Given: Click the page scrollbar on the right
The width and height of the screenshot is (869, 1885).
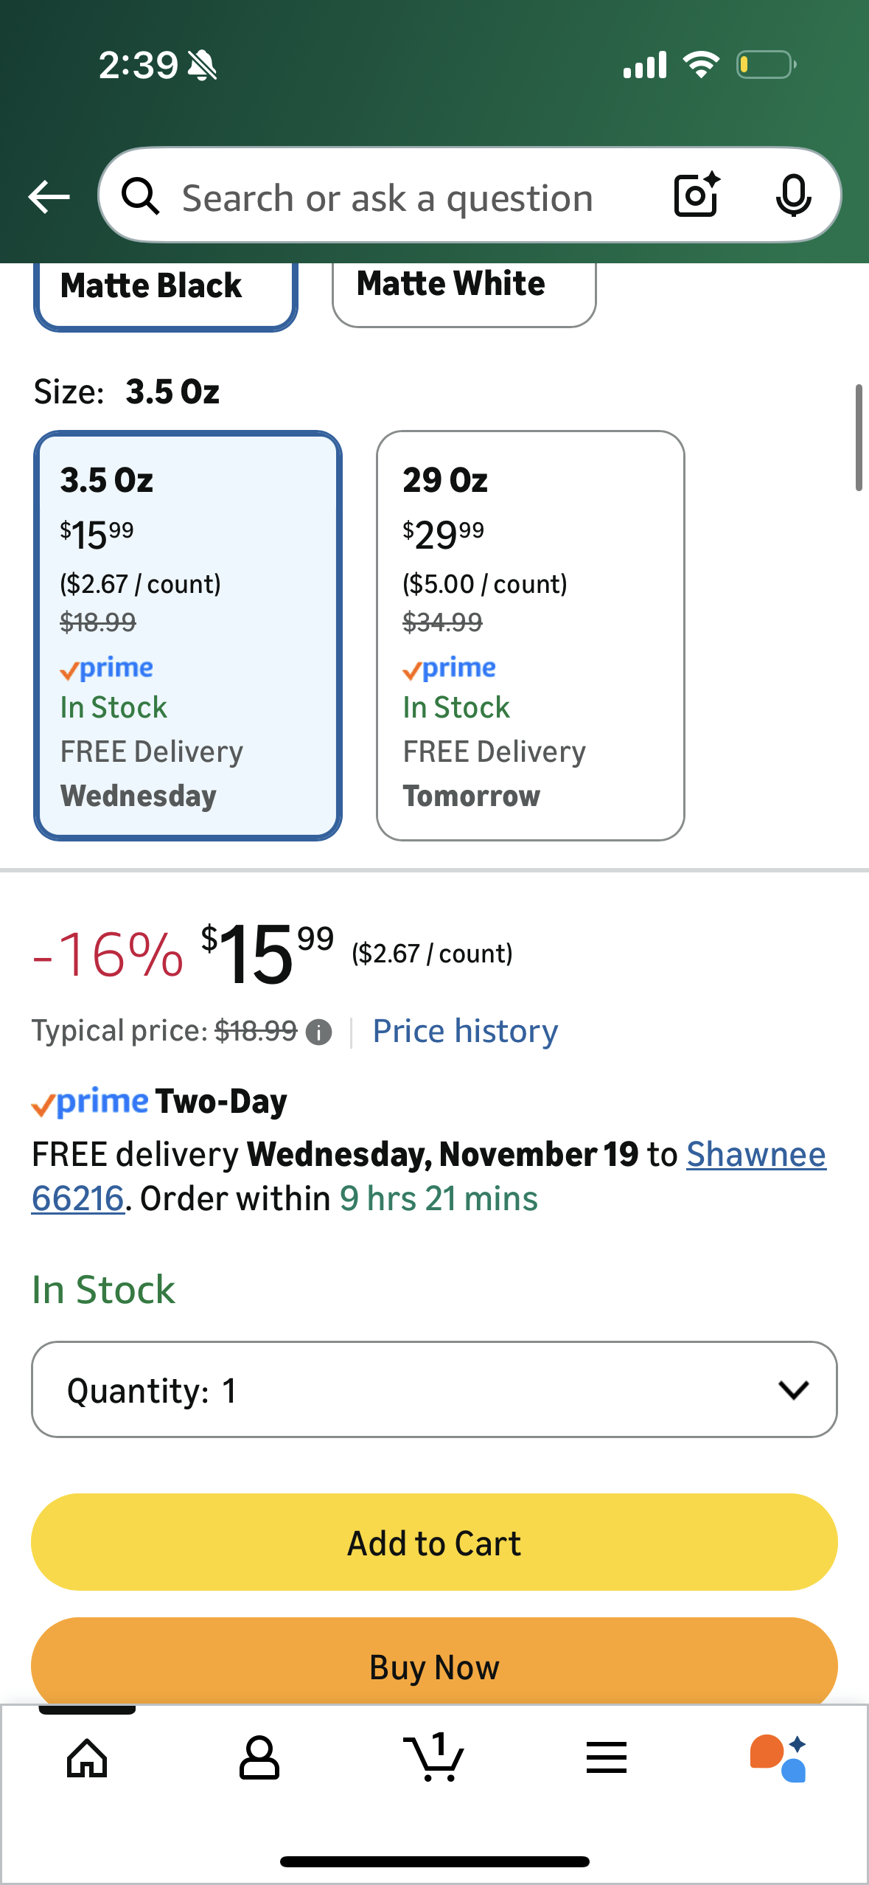Looking at the screenshot, I should pyautogui.click(x=858, y=437).
